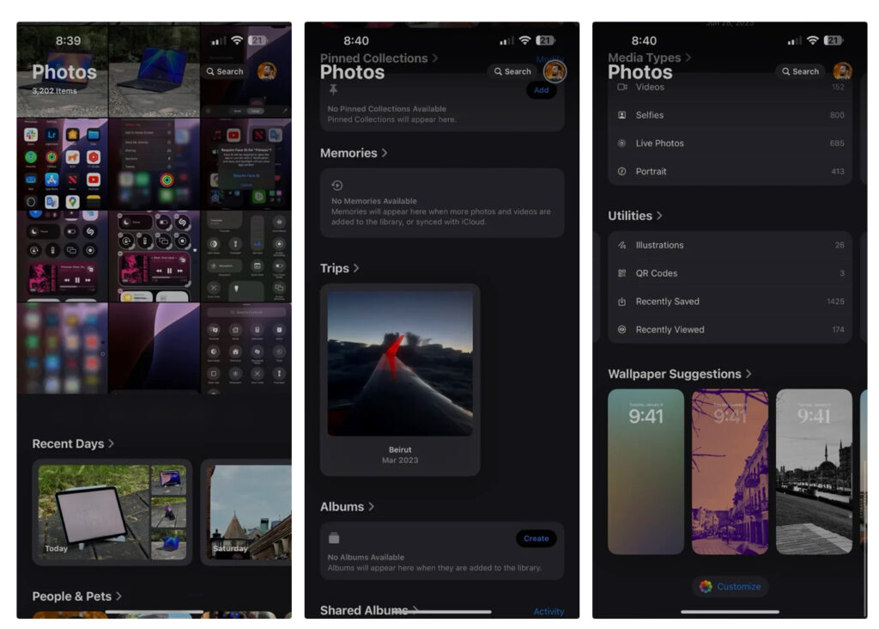Tap the Live Photos icon
Screen dimensions: 879x629
[622, 144]
